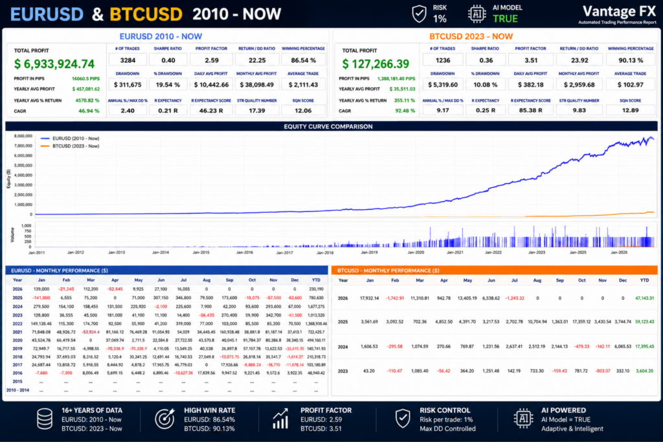Select the BTCUSD 2023 - NOW panel title
The width and height of the screenshot is (663, 442).
point(471,36)
